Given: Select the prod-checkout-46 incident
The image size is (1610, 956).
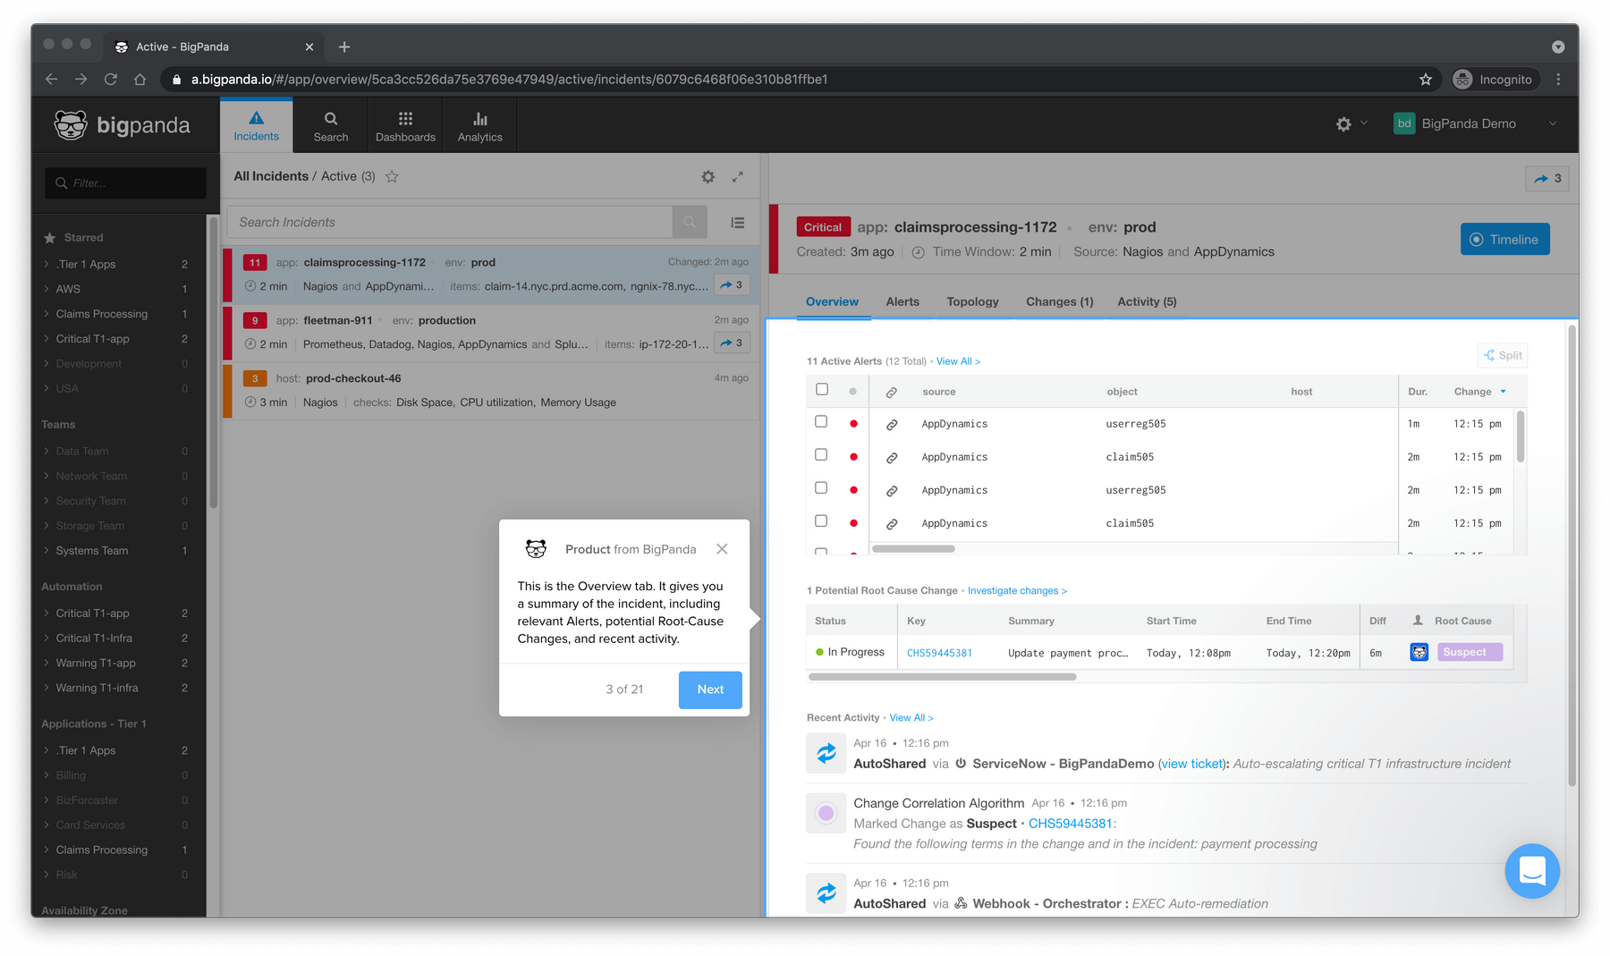Looking at the screenshot, I should click(491, 391).
